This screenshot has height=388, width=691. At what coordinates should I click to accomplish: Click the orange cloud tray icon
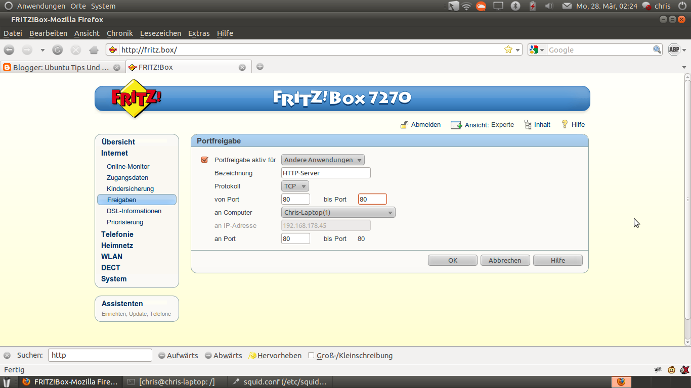[481, 6]
